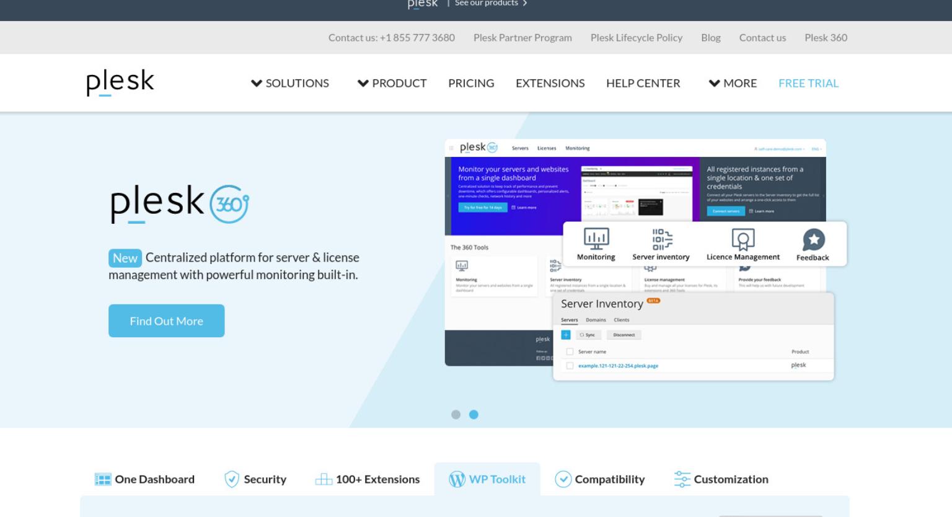The width and height of the screenshot is (952, 517).
Task: Go to the Help Center
Action: click(x=643, y=83)
